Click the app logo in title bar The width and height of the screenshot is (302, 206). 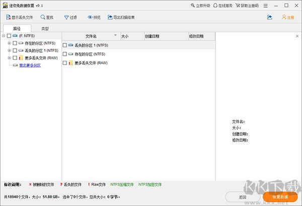click(x=5, y=6)
